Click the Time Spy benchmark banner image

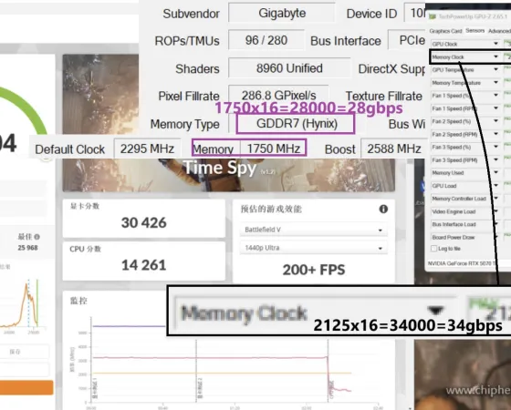click(x=228, y=175)
